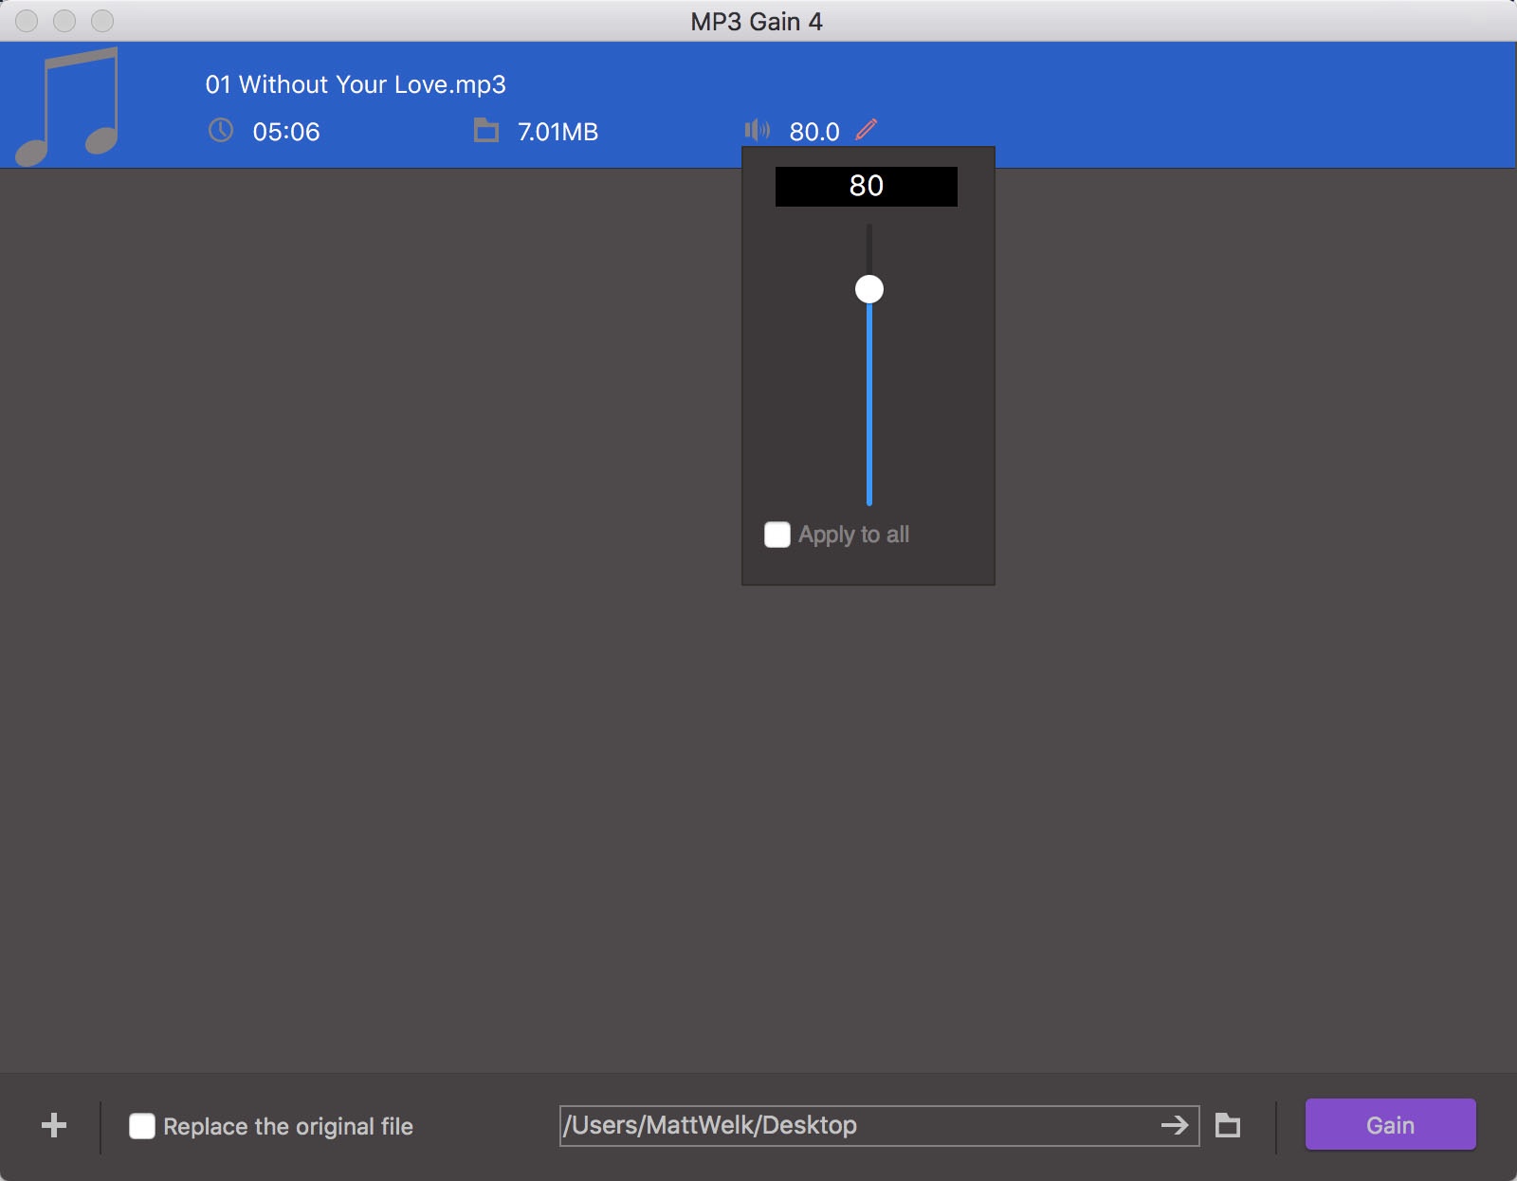The image size is (1517, 1181).
Task: Select the file 01 Without Your Love.mp3
Action: pyautogui.click(x=356, y=84)
